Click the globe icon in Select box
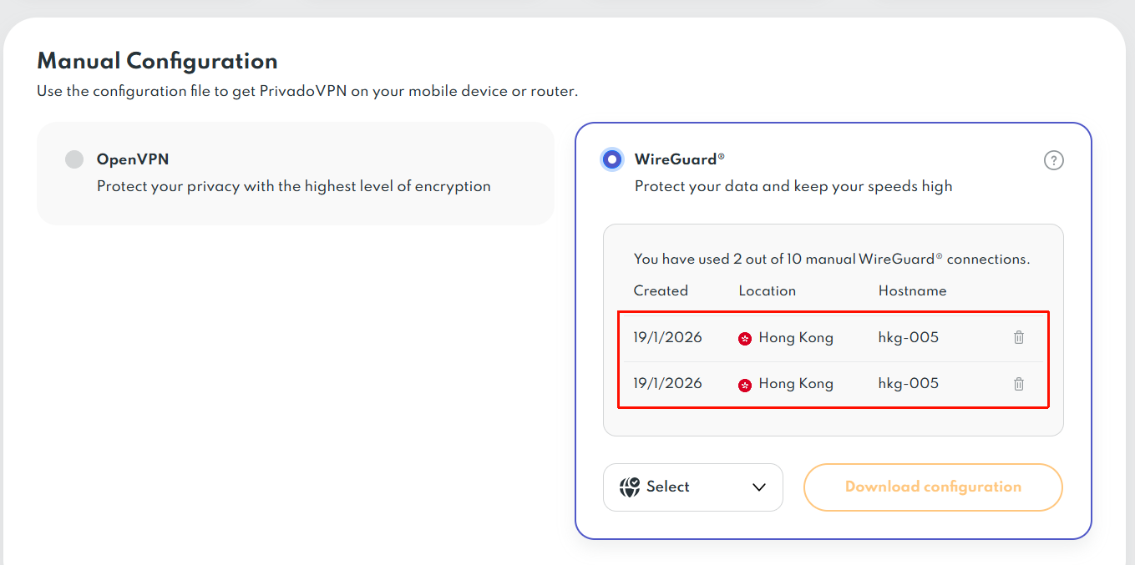This screenshot has width=1135, height=565. (630, 487)
